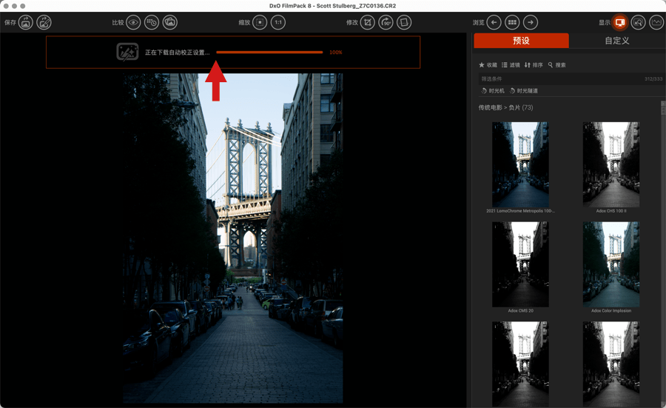This screenshot has width=666, height=408.
Task: Click the first save image icon
Action: point(26,23)
